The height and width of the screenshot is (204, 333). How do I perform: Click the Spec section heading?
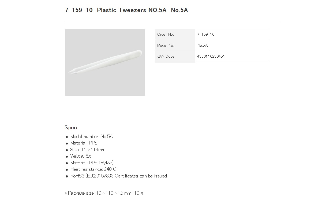pyautogui.click(x=71, y=128)
